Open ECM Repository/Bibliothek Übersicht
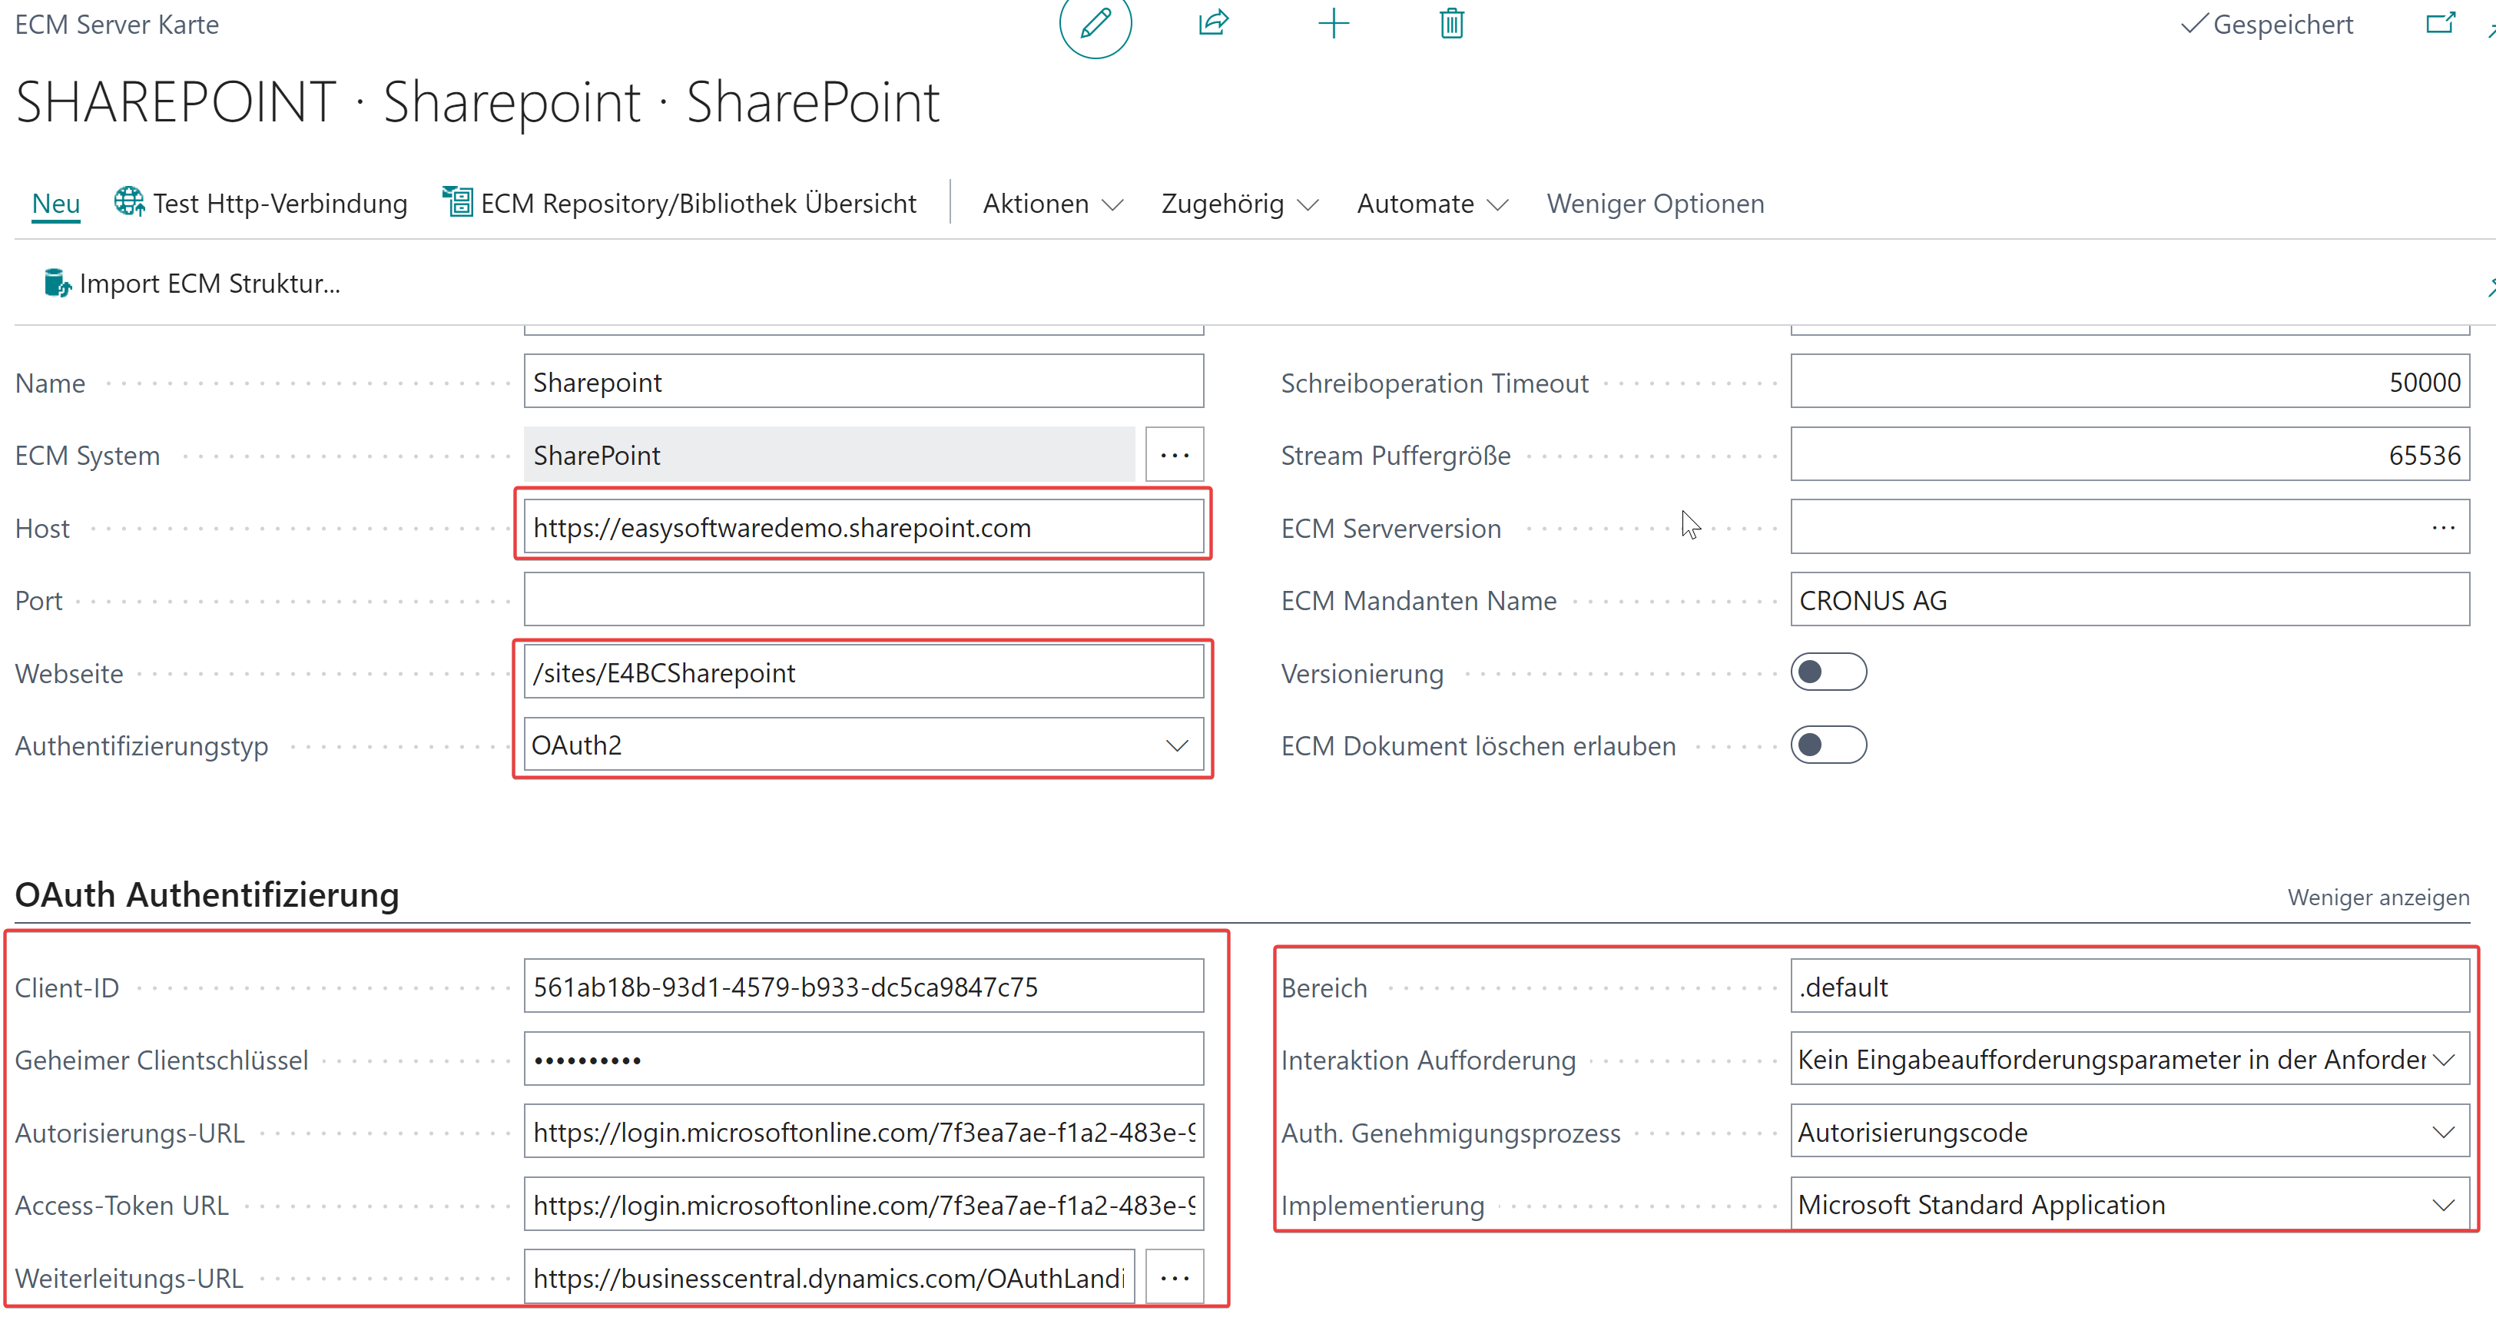 coord(679,204)
